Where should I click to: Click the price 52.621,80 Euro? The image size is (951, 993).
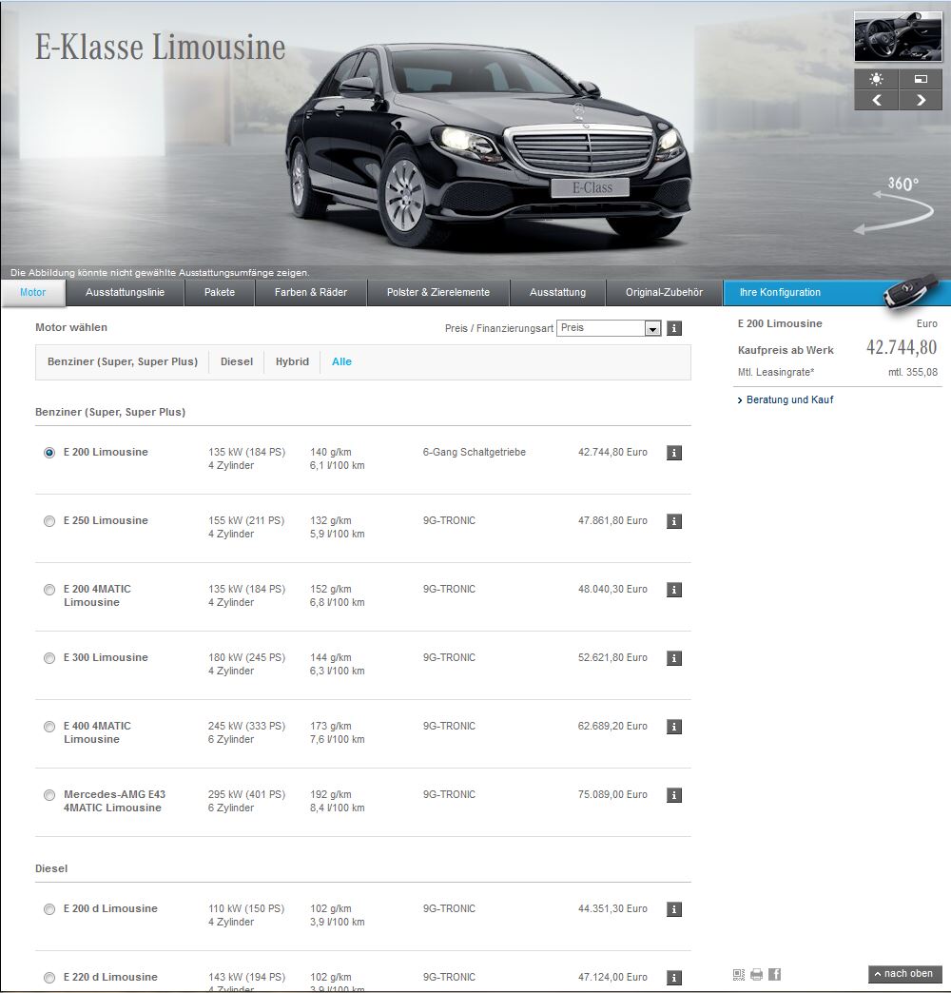612,657
